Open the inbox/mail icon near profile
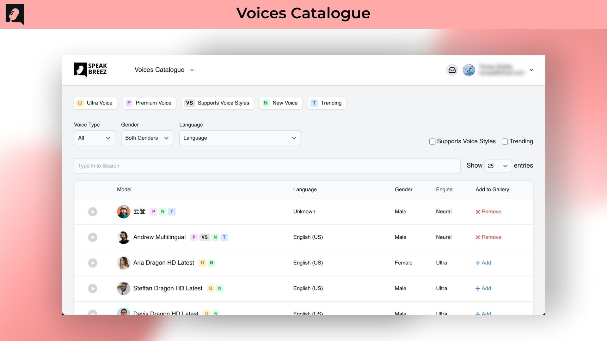Screen dimensions: 607x341 click(452, 70)
